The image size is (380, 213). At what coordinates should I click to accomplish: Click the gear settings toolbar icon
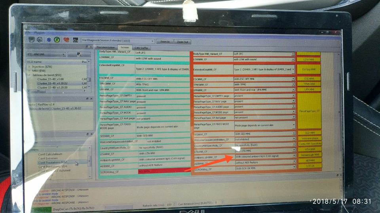(40, 39)
